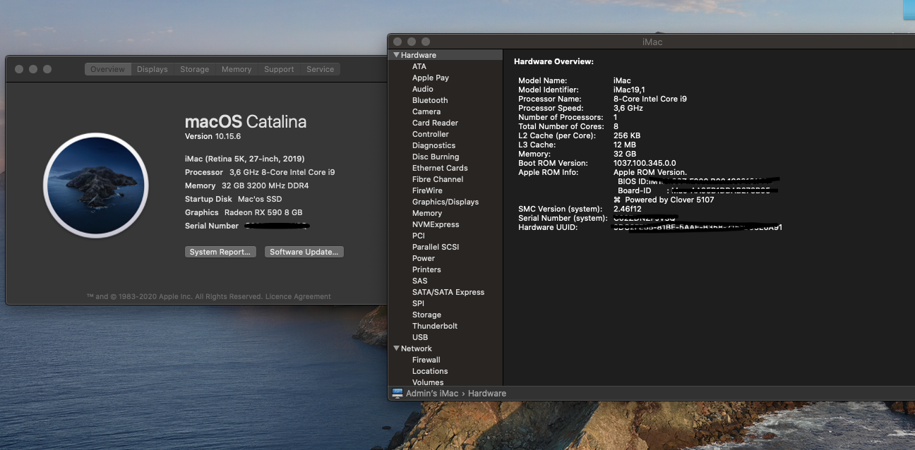Select NVMExpress in the sidebar
Screen dimensions: 915x450
pyautogui.click(x=436, y=224)
